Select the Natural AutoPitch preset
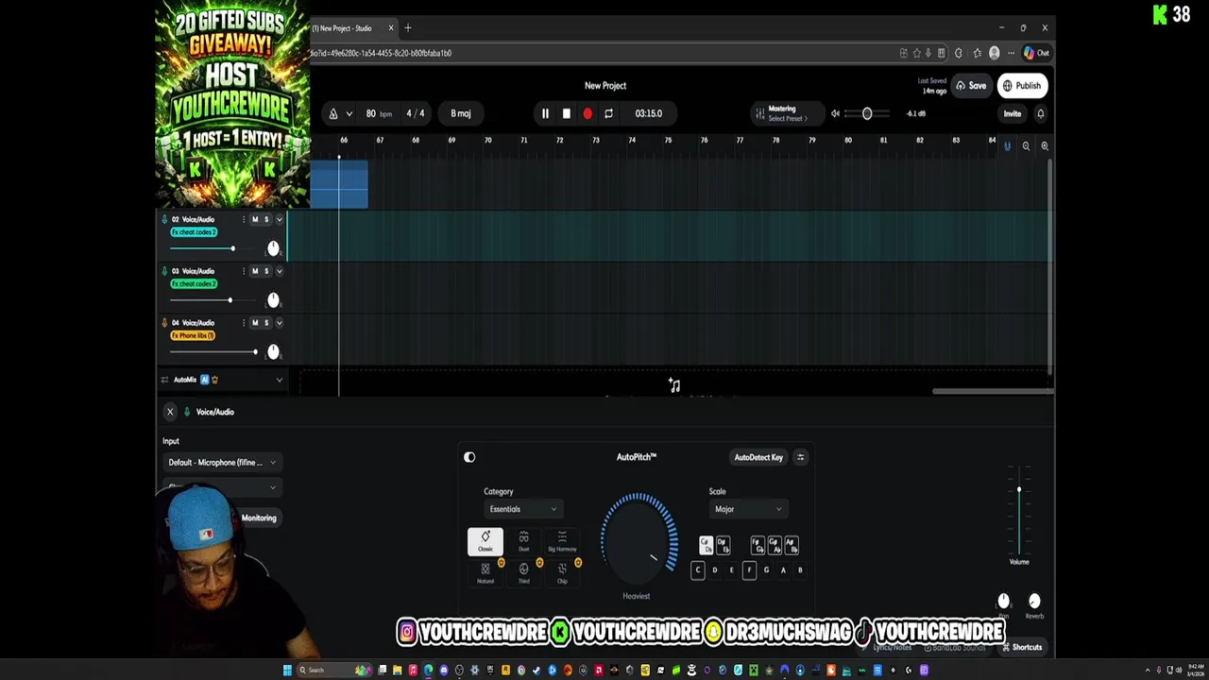1209x680 pixels. (x=485, y=572)
